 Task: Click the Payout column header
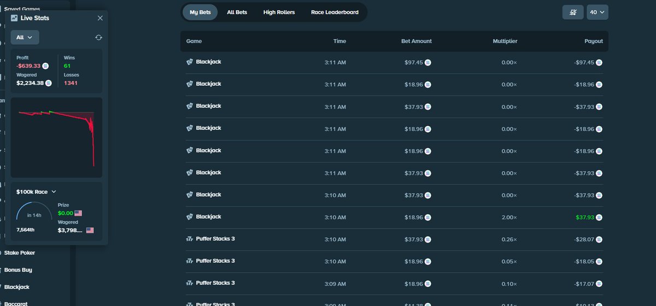click(x=594, y=41)
